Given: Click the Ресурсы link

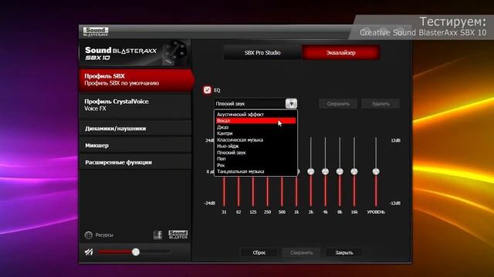Looking at the screenshot, I should point(104,235).
